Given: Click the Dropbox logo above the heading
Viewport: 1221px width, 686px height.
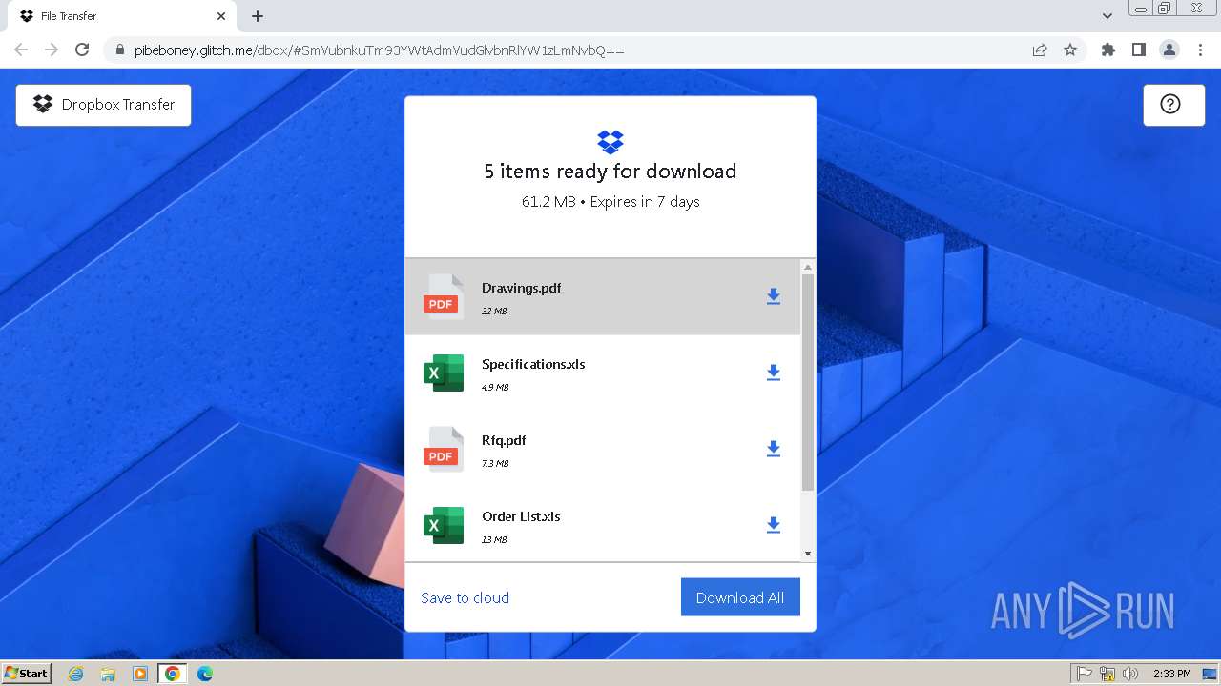Looking at the screenshot, I should click(610, 142).
